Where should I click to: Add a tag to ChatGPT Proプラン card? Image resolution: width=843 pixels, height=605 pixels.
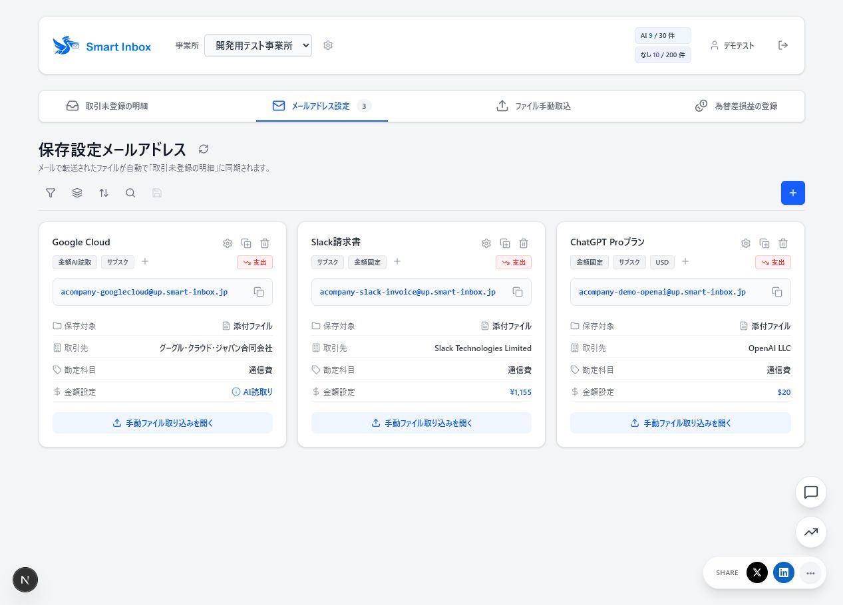pyautogui.click(x=685, y=261)
